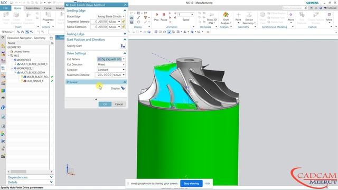Click the Maximum Distance value field
Screen dimensions: 338x190
[104, 75]
